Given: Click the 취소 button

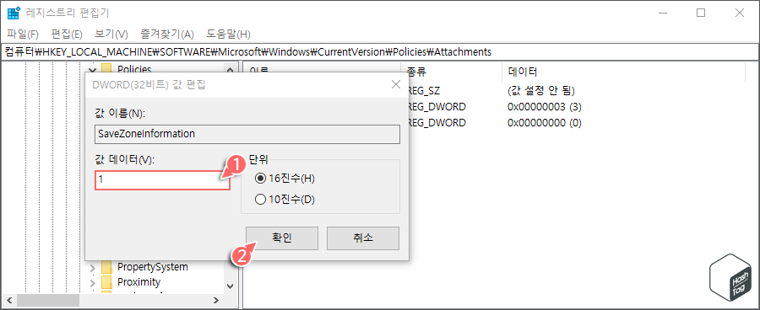Looking at the screenshot, I should 363,238.
